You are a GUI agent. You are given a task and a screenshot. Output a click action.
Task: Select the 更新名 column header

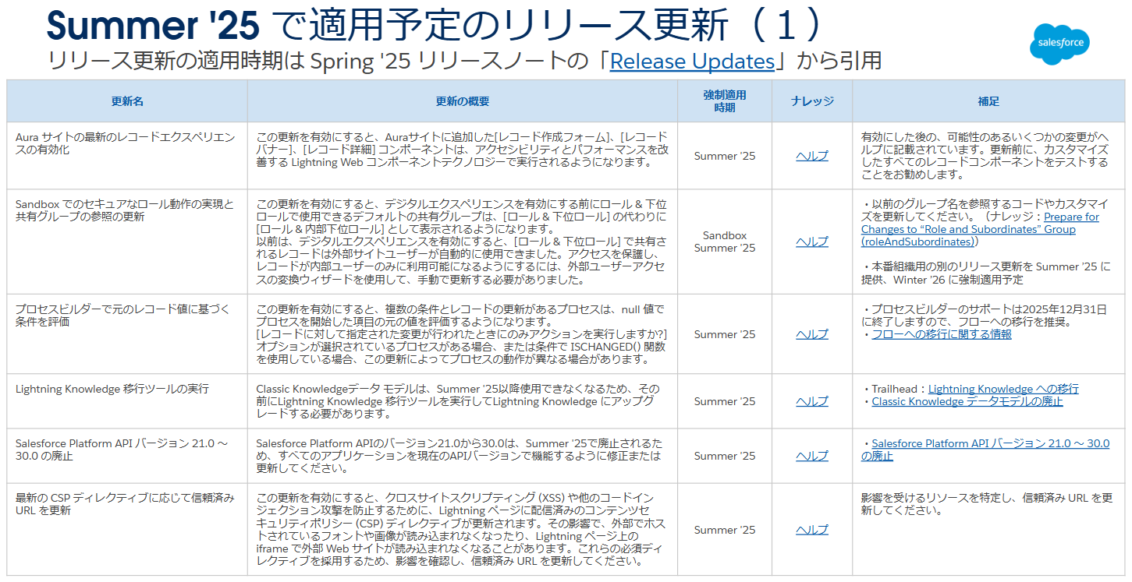127,101
